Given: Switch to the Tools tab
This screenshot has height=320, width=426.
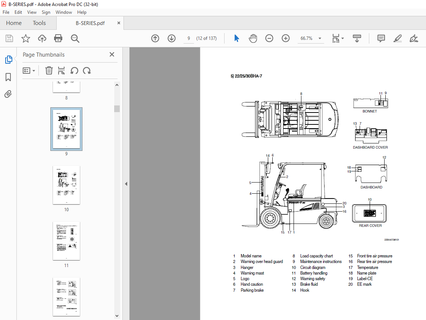Looking at the screenshot, I should (x=40, y=23).
